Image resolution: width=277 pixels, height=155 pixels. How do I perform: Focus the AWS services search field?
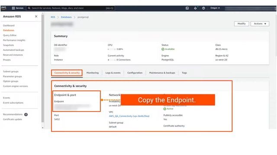(71, 8)
